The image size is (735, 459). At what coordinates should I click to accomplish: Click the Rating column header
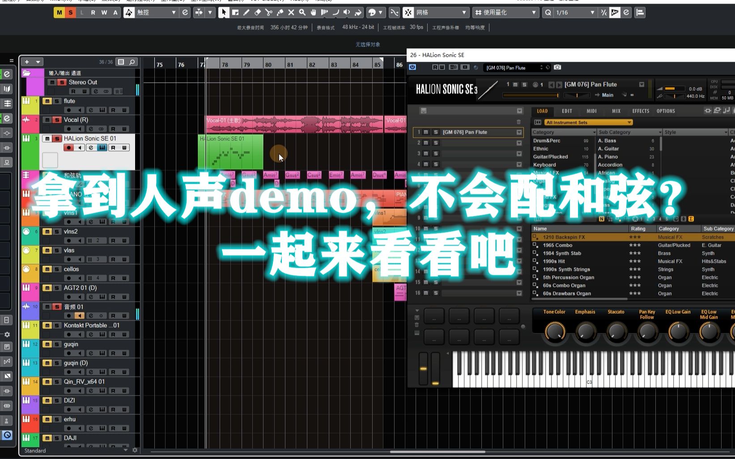tap(642, 228)
